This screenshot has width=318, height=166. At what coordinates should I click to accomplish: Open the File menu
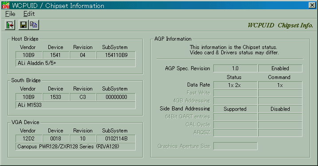coord(10,14)
